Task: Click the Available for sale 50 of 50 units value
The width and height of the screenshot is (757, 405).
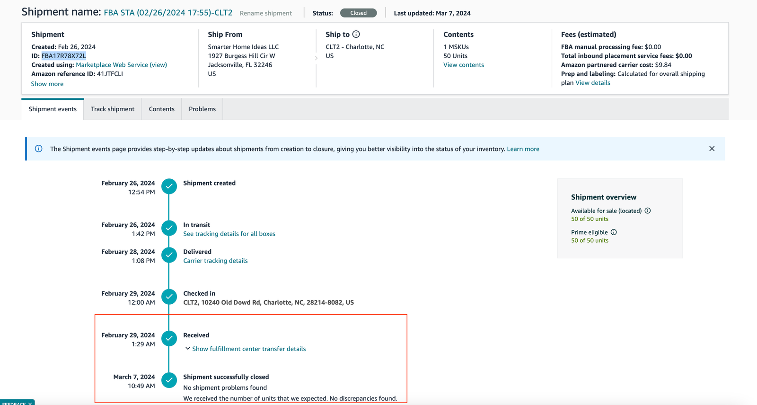Action: coord(590,219)
